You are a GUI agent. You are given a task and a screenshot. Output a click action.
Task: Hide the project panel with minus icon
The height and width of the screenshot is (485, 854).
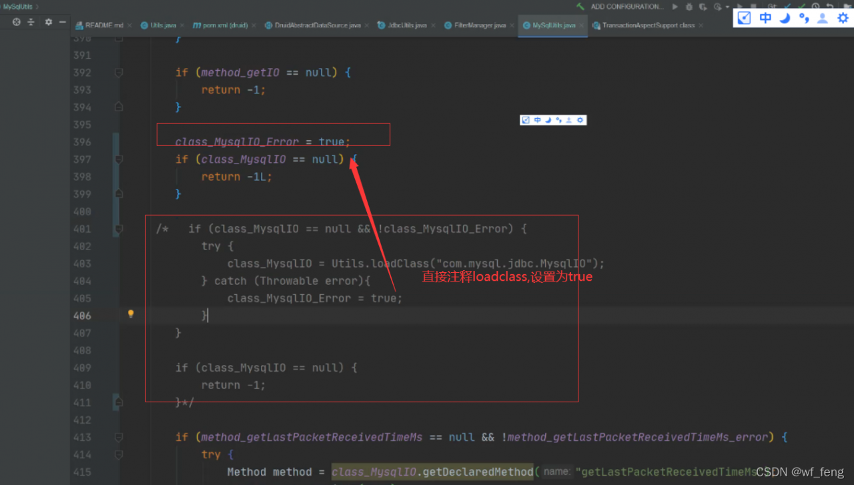[x=62, y=22]
